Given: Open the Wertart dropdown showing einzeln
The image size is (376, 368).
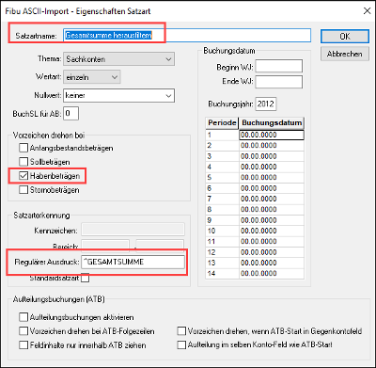Looking at the screenshot, I should 92,77.
